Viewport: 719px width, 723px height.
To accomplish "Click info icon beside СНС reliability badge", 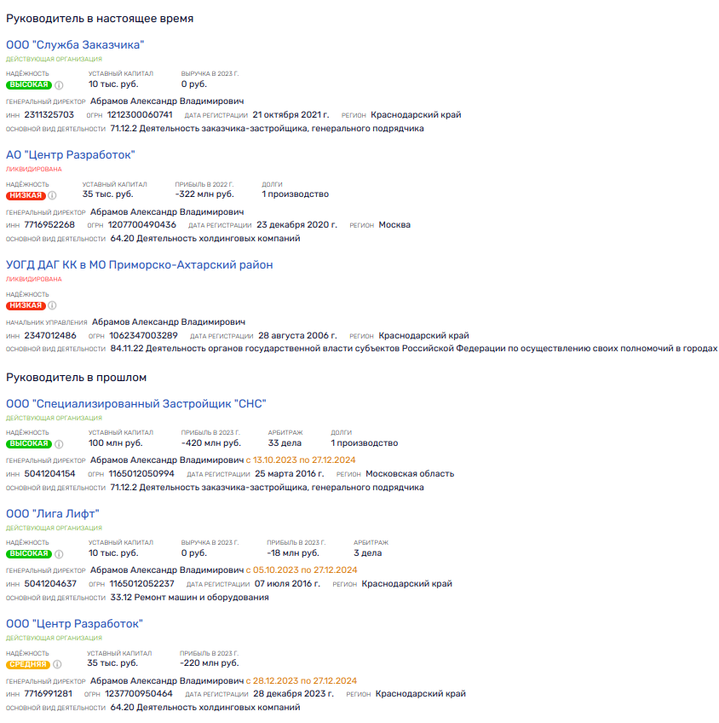I will pyautogui.click(x=59, y=444).
